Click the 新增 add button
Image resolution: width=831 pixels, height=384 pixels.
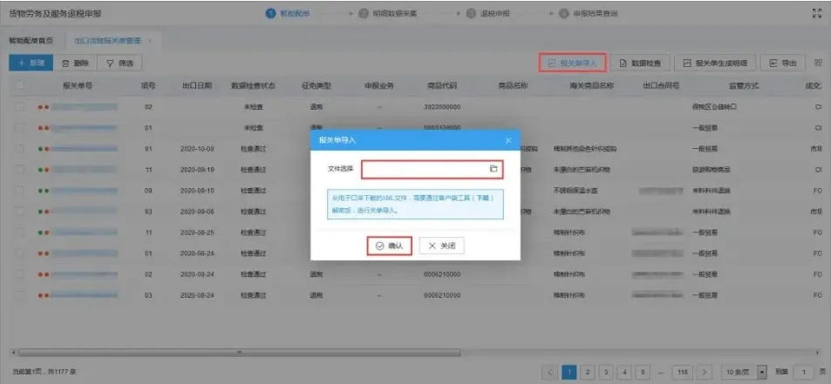point(31,63)
